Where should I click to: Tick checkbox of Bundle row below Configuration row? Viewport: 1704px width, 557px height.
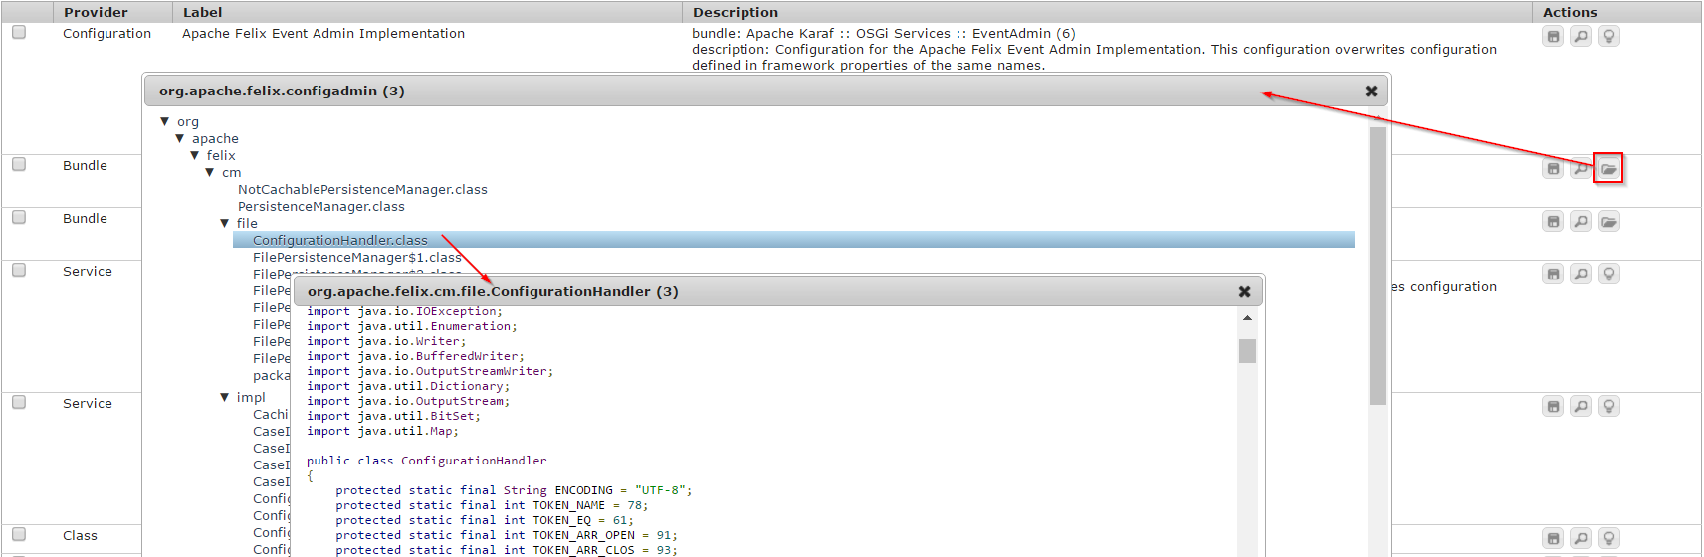click(x=19, y=164)
